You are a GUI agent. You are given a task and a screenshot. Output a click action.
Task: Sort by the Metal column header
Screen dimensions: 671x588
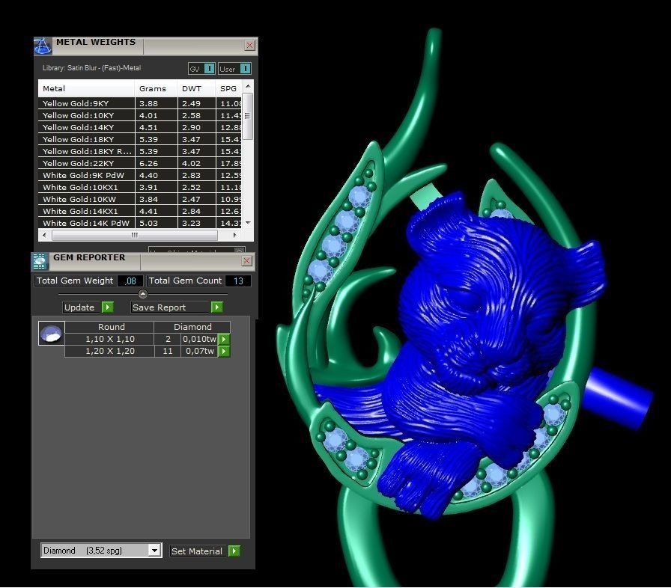pos(86,88)
